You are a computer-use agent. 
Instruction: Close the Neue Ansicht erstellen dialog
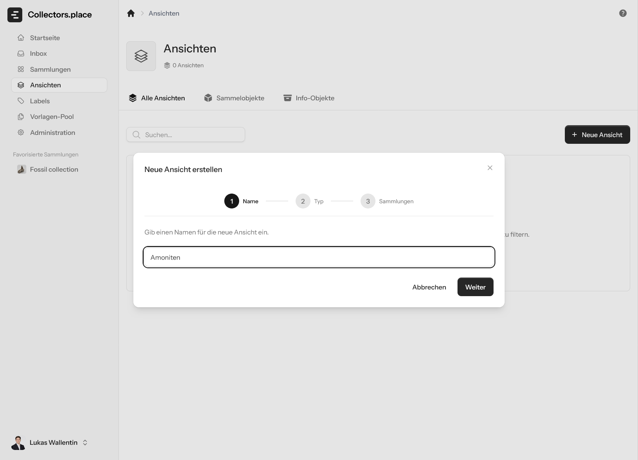(490, 168)
